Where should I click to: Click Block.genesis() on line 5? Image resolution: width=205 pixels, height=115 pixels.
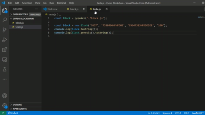(83, 33)
